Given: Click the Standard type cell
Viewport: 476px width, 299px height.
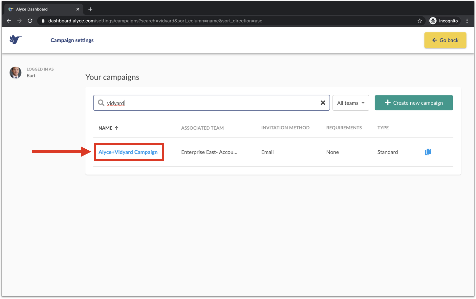Looking at the screenshot, I should click(388, 152).
